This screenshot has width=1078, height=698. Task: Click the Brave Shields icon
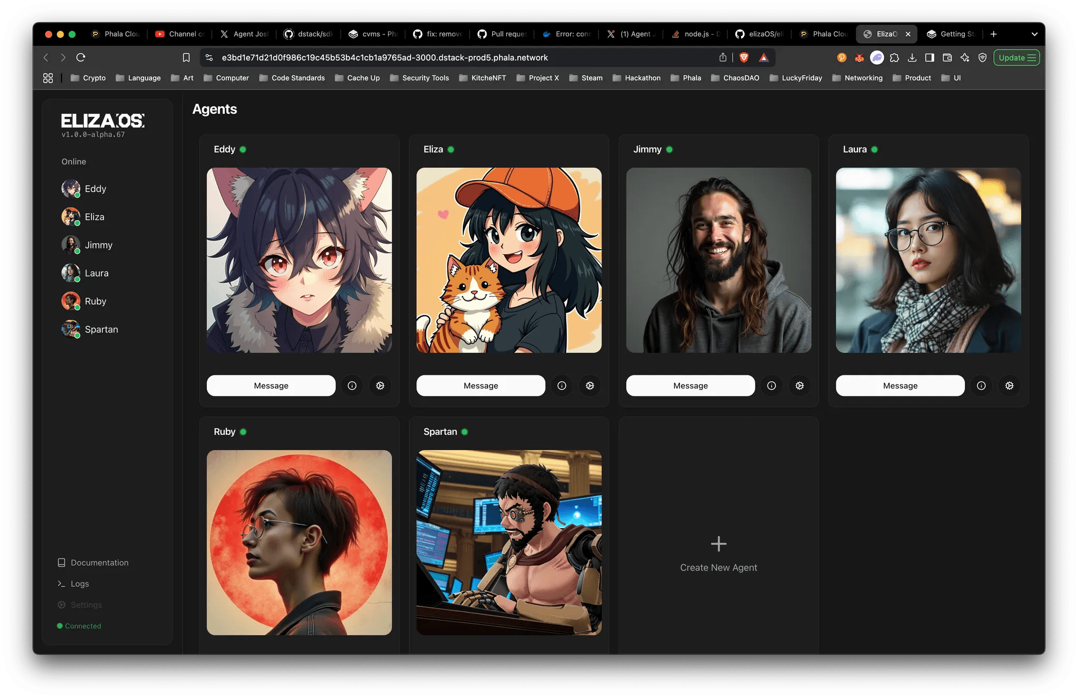(744, 57)
